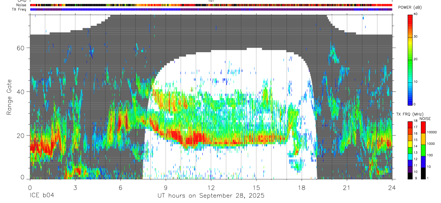Viewport: 441px width, 203px height.
Task: Click the 'ICE b04' radar beam label
Action: click(42, 196)
